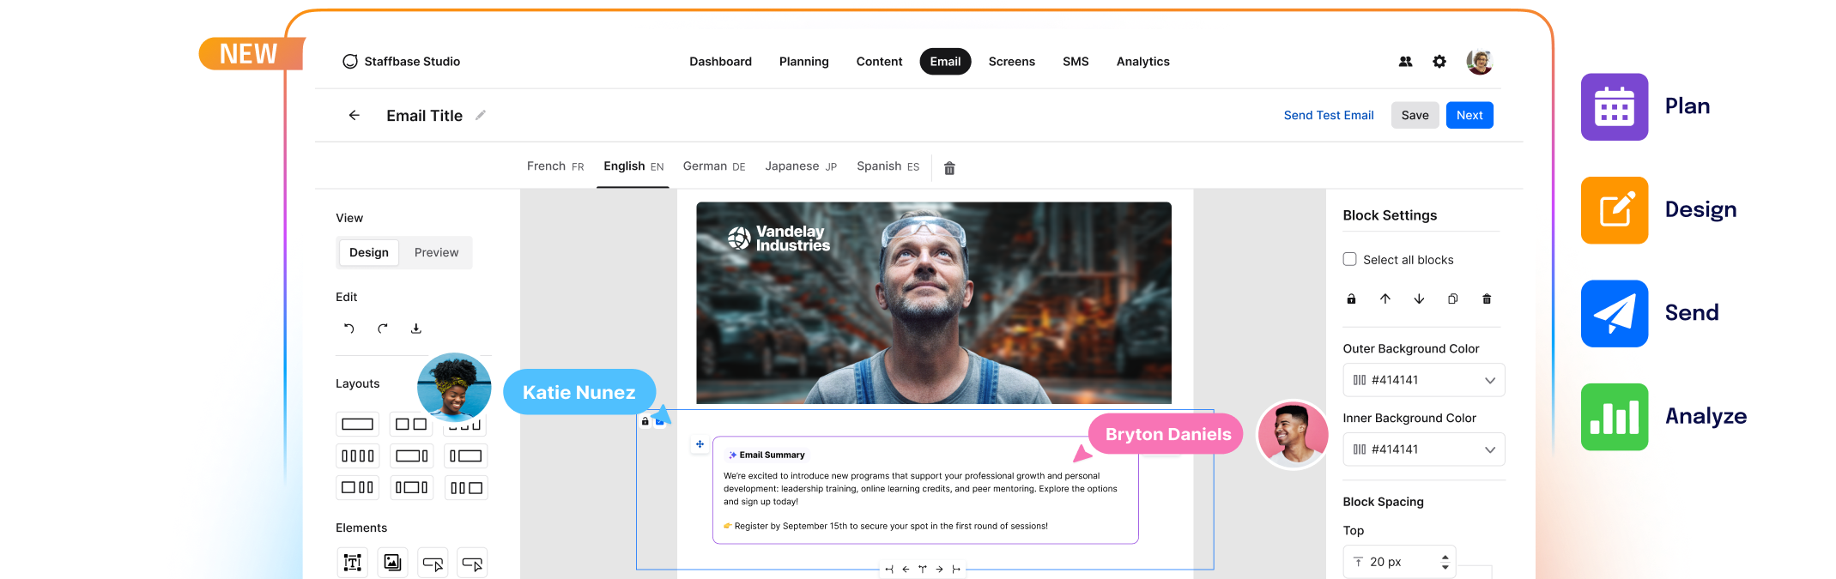Click Inner Background #414141 swatch
This screenshot has width=1836, height=579.
pos(1359,449)
